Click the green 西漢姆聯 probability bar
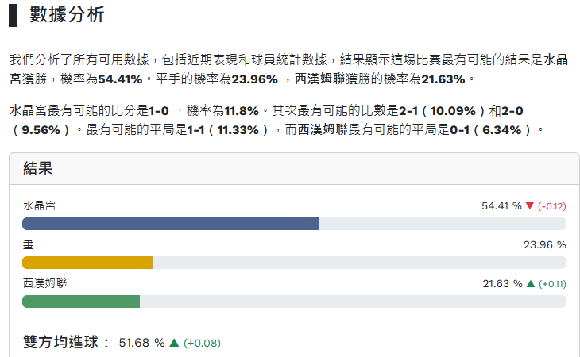This screenshot has width=580, height=357. (81, 301)
